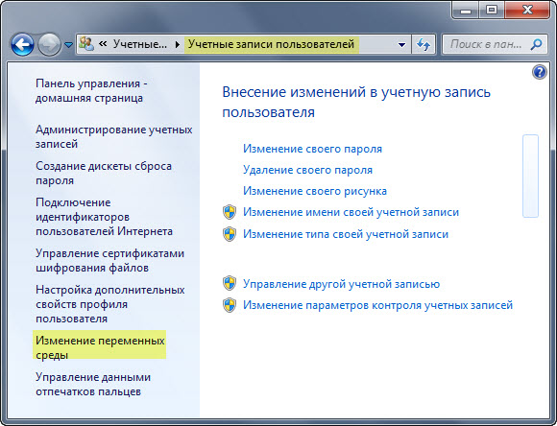
Task: Open Панель управления - домашняя страница
Action: pos(91,90)
